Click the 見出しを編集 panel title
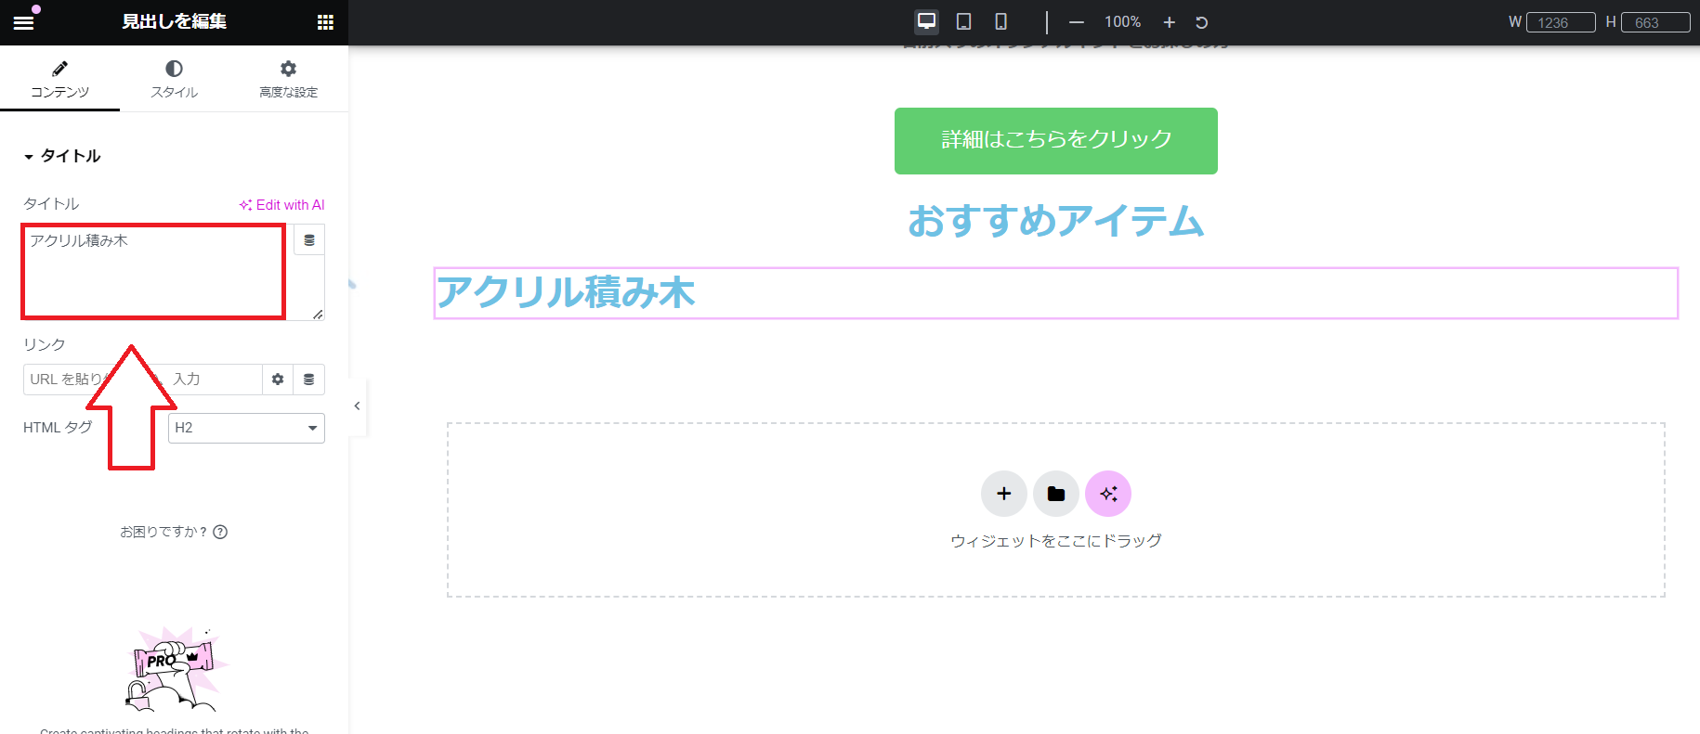Viewport: 1700px width, 734px height. click(x=175, y=22)
